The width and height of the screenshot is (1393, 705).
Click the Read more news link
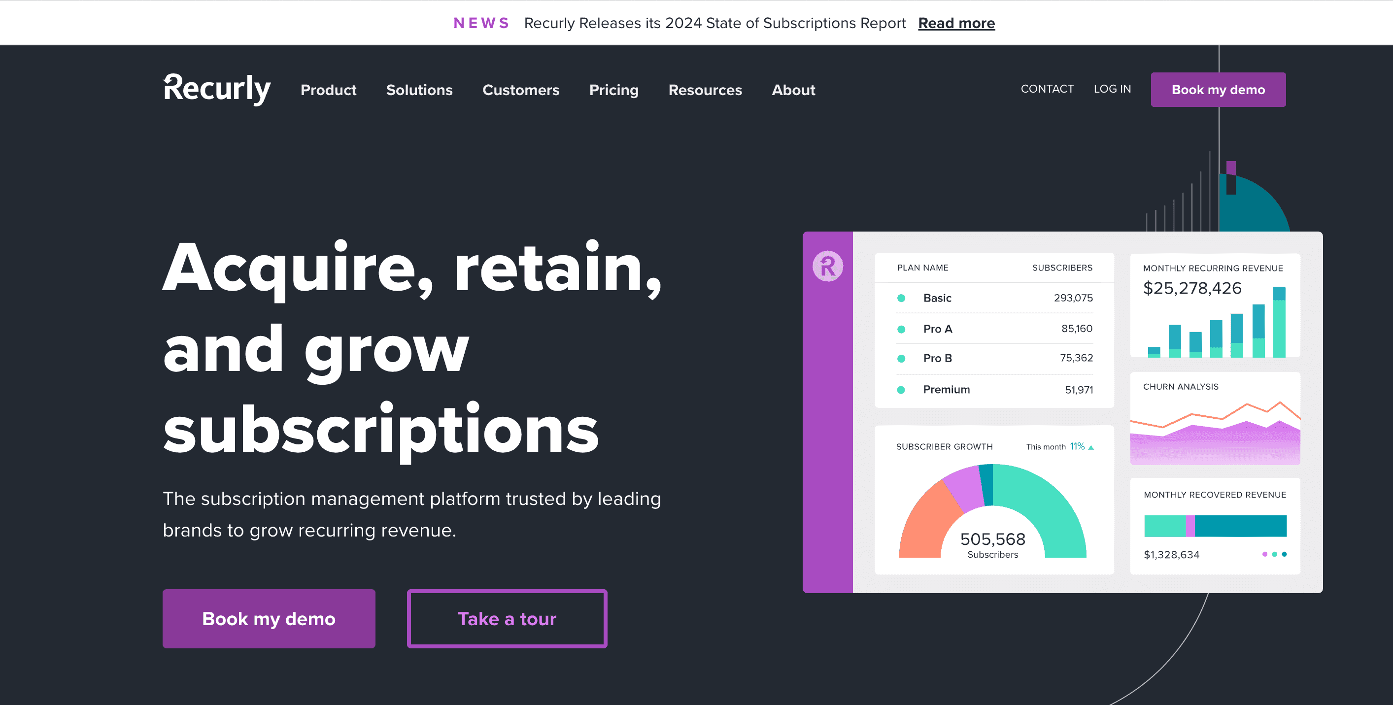pyautogui.click(x=955, y=23)
